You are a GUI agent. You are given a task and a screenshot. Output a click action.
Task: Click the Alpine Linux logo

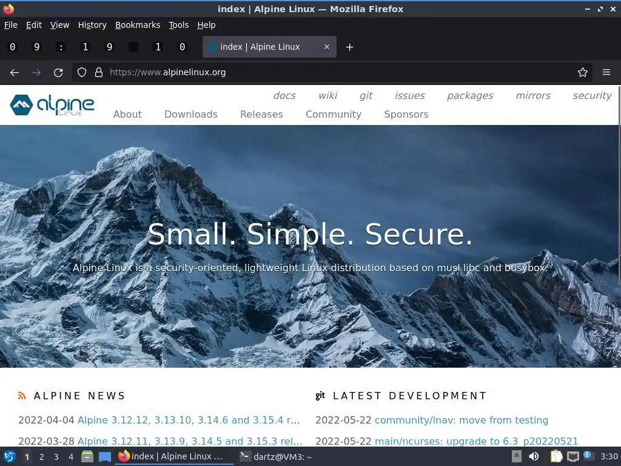52,105
